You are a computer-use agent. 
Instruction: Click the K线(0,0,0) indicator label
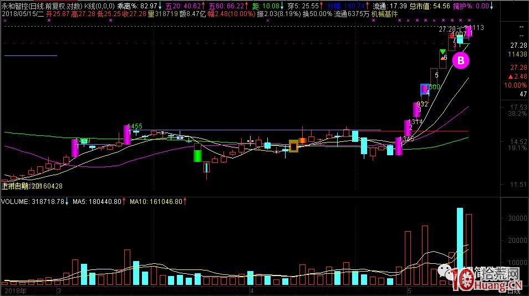click(x=99, y=6)
